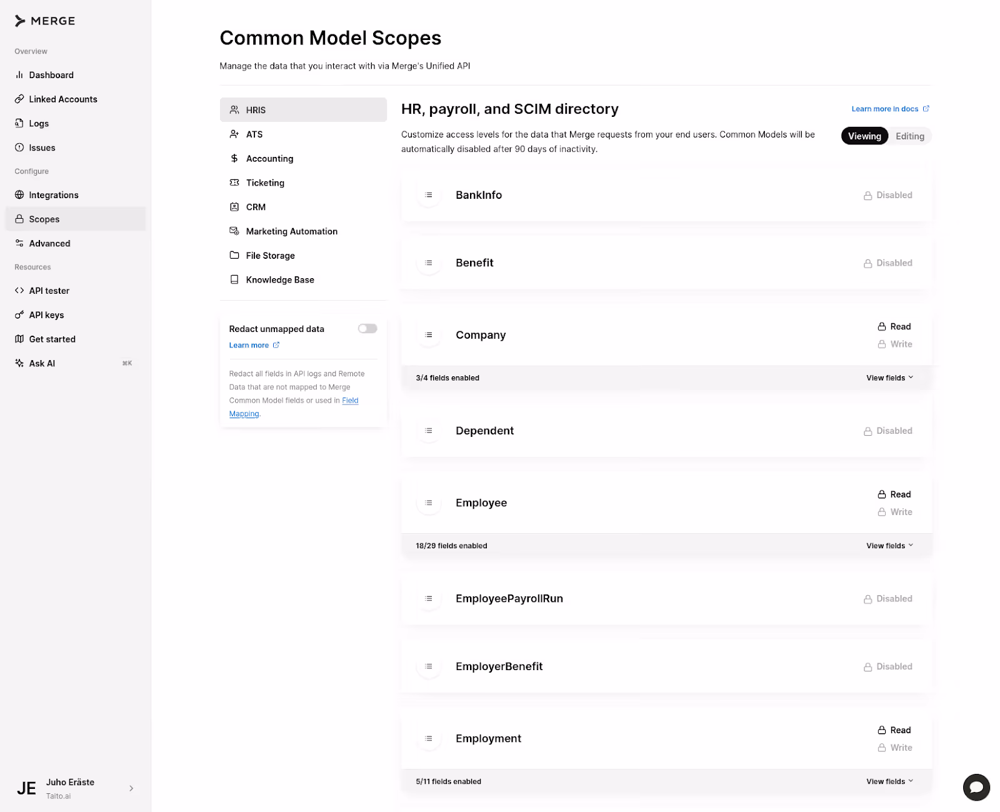Toggle the Redact unmapped data switch
The image size is (1000, 812).
coord(367,329)
